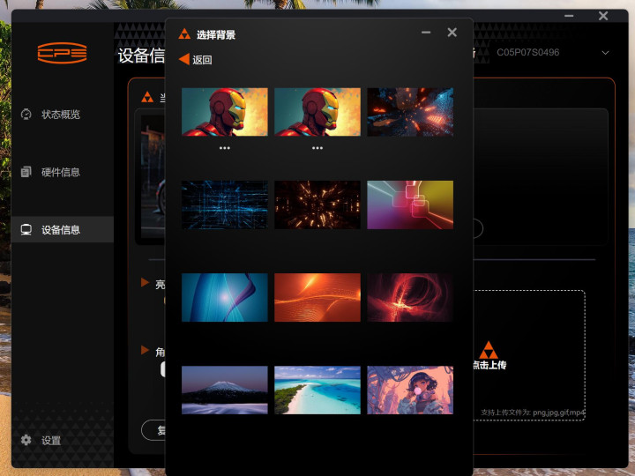The image size is (635, 476).
Task: Expand the 亮 section disclosure triangle
Action: [145, 283]
